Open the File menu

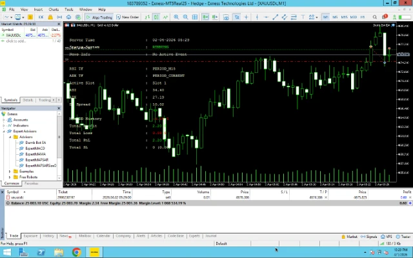click(12, 10)
